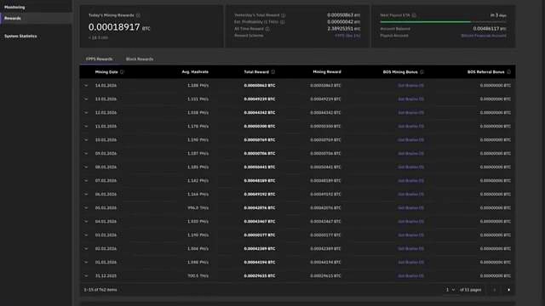Click the Next Payout ETA progress bar
This screenshot has width=545, height=306.
pyautogui.click(x=443, y=22)
